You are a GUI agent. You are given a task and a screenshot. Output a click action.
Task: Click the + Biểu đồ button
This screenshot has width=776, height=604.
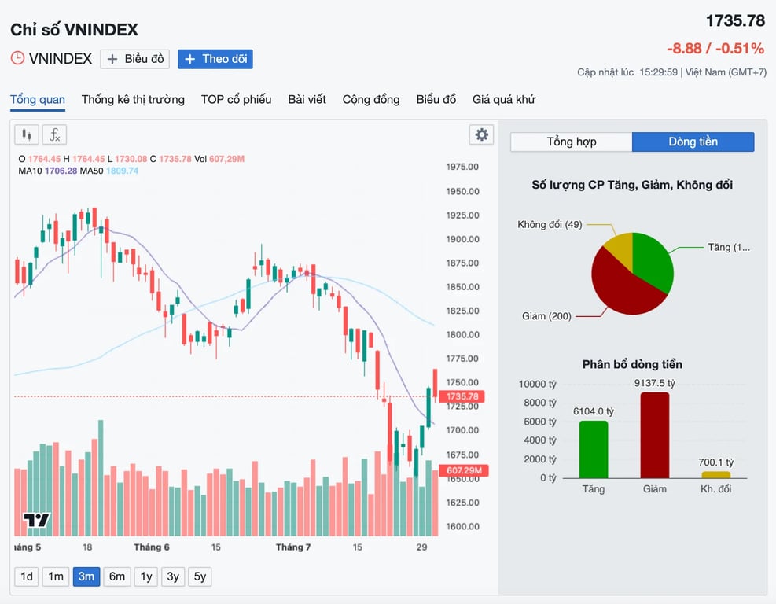135,59
